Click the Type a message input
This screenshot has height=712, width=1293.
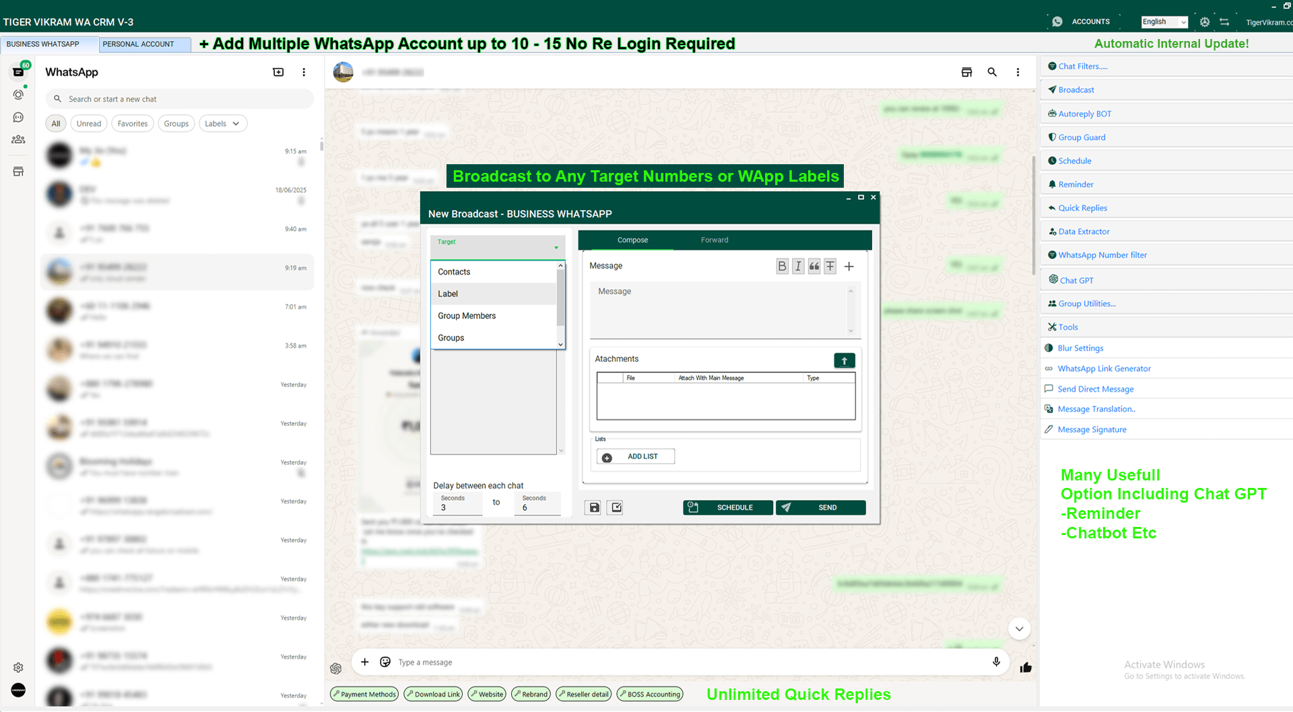click(690, 662)
